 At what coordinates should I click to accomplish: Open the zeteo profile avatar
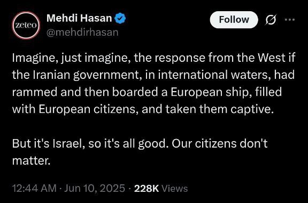26,25
